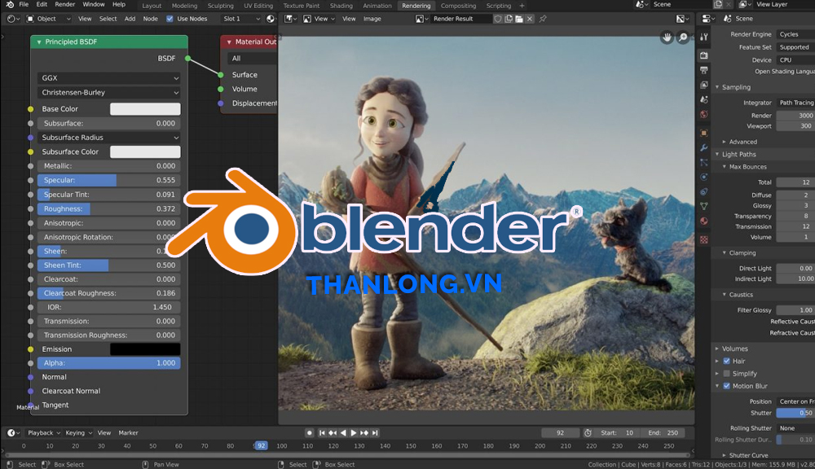Click the Roughness slider in Principled BSDF

108,208
